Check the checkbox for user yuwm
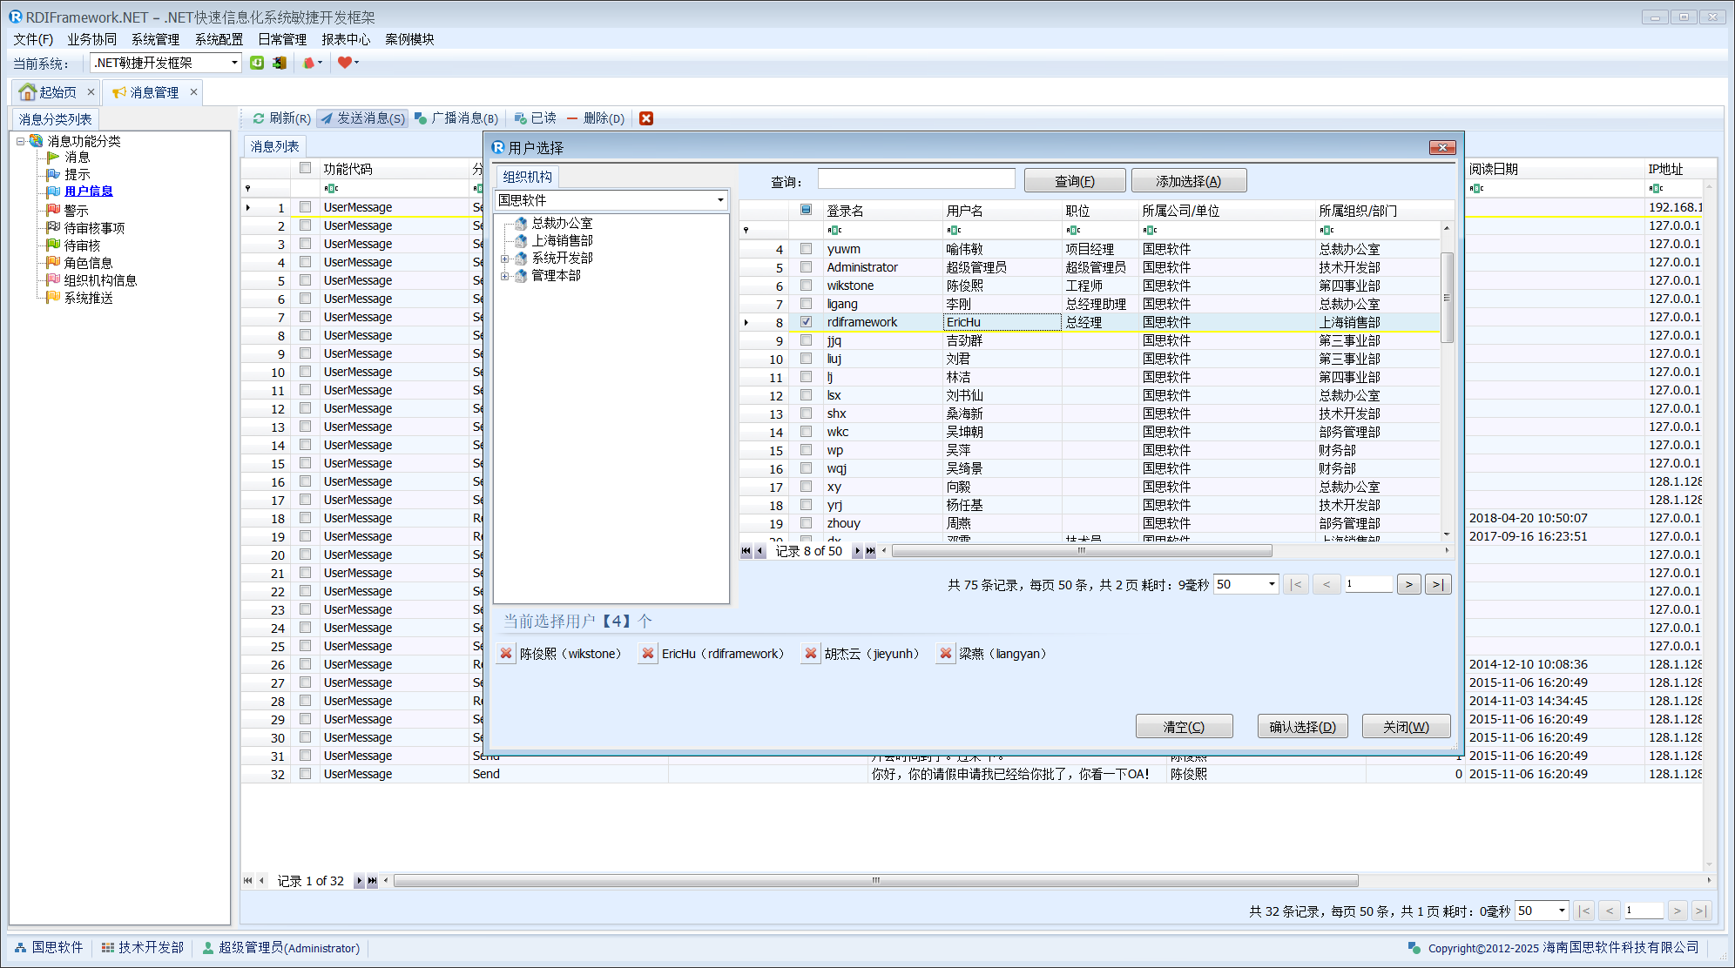 [x=806, y=249]
